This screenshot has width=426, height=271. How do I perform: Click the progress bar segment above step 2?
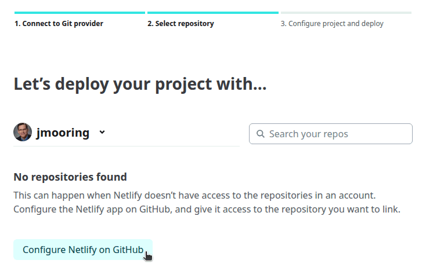212,12
